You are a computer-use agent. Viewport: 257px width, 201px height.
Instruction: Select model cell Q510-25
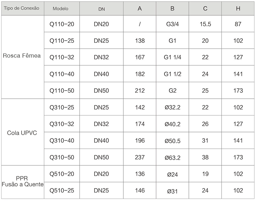(x=62, y=190)
